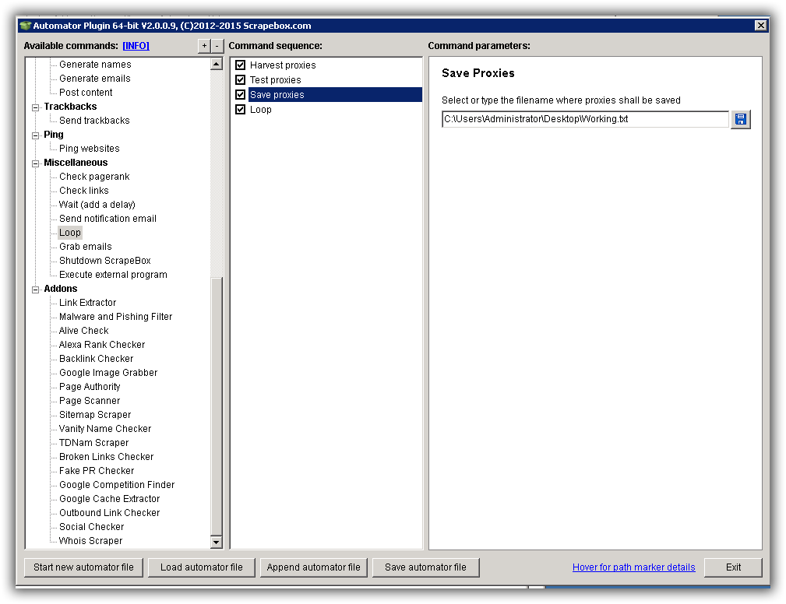Open the INFO link
786x604 pixels.
click(136, 46)
